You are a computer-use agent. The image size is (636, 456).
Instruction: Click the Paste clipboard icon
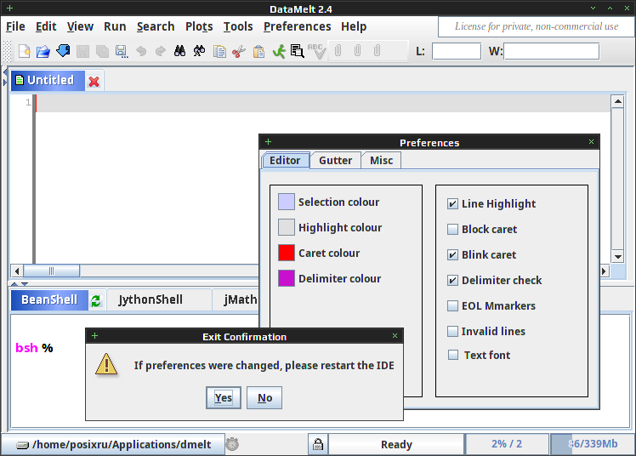[x=258, y=52]
